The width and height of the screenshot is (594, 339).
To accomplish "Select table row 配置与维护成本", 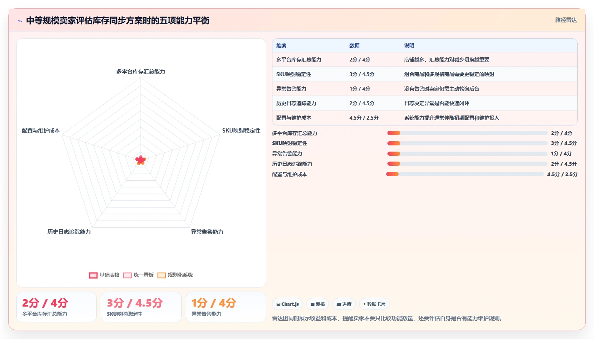I will [425, 118].
